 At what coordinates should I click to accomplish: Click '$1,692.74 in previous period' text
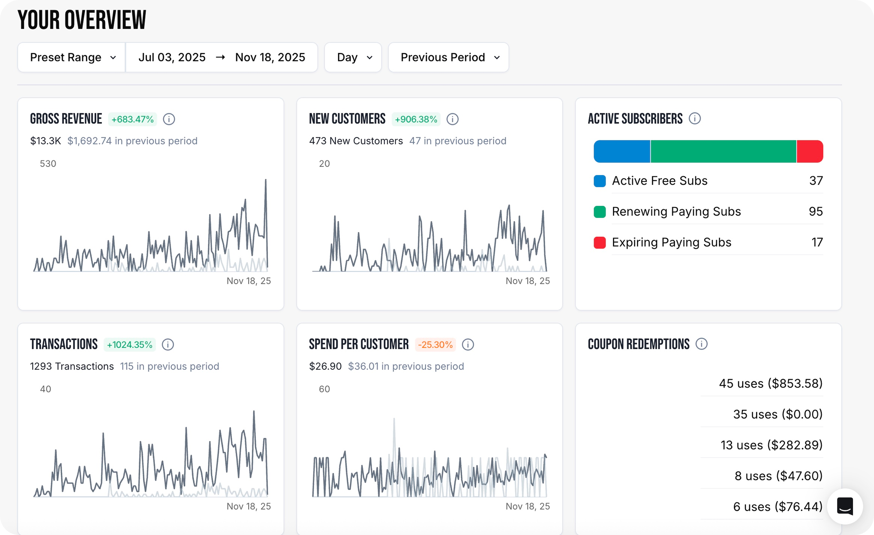tap(132, 141)
